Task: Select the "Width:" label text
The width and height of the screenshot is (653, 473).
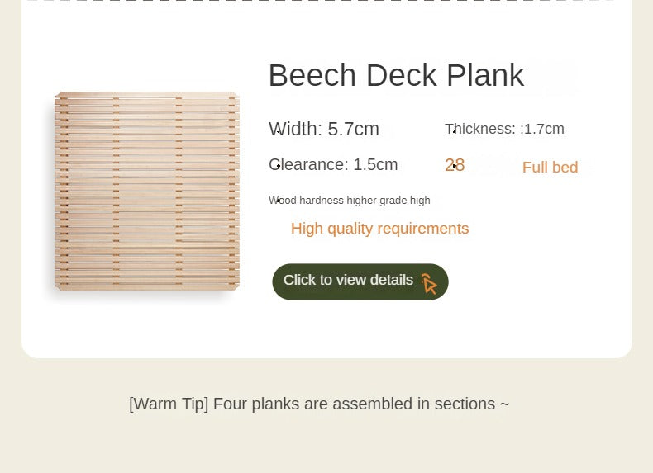Action: (295, 129)
